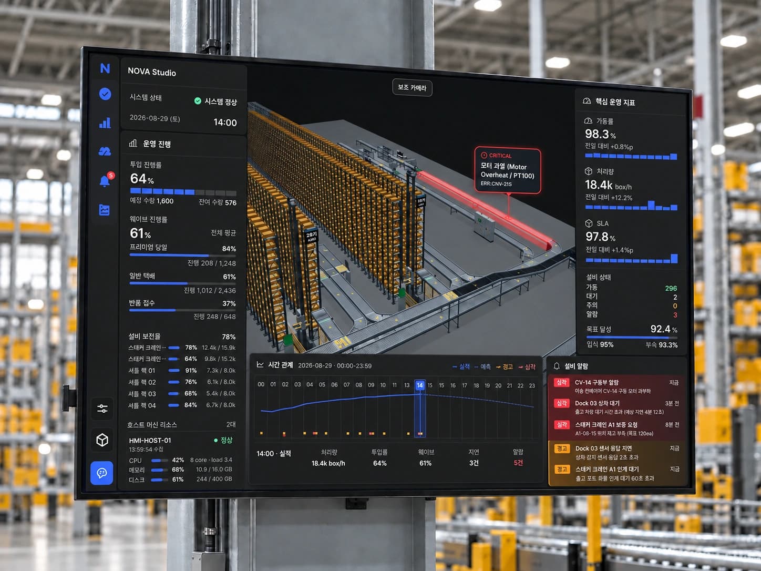
Task: Open the checkmark status icon in sidebar
Action: 105,94
